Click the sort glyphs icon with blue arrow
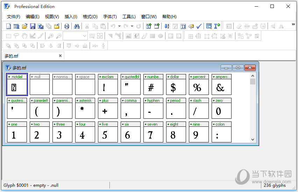The width and height of the screenshot is (298, 192). (167, 26)
